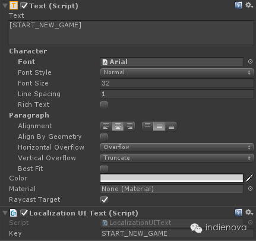Viewport: 256px width, 241px height.
Task: Open the Horizontal Overflow dropdown
Action: tap(177, 147)
